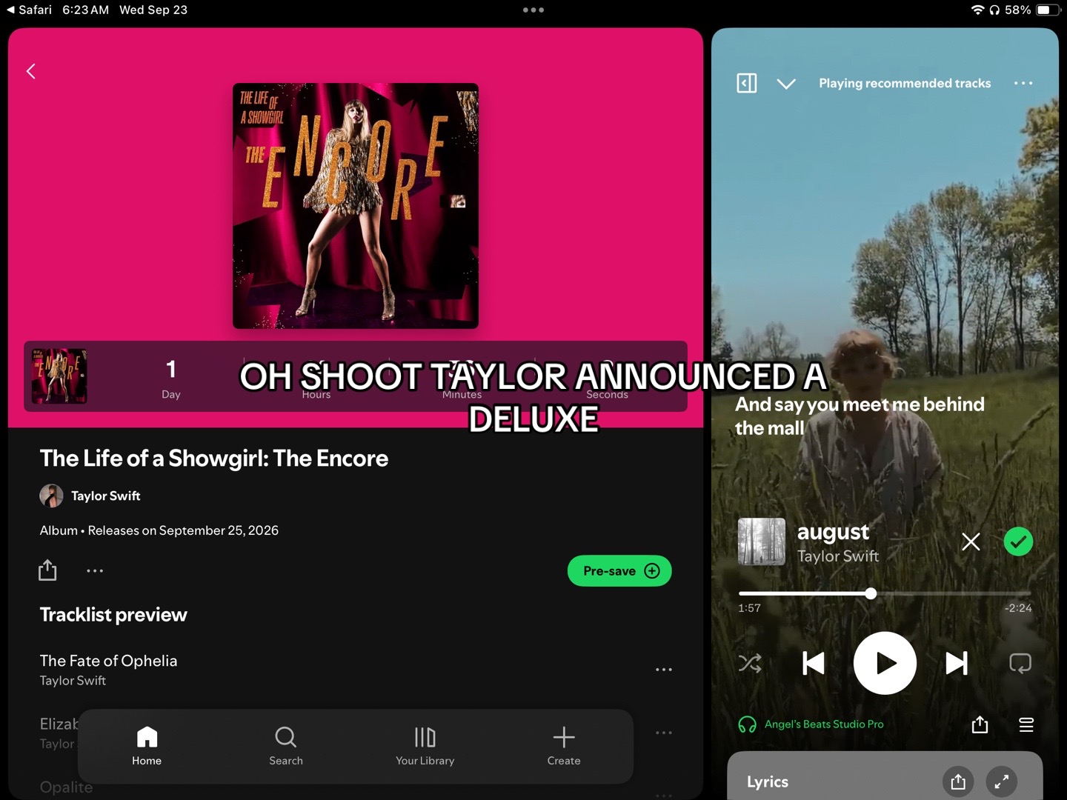Share the lyrics card
This screenshot has height=800, width=1067.
(958, 781)
